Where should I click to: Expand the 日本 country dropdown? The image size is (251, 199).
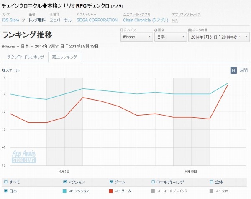[171, 37]
